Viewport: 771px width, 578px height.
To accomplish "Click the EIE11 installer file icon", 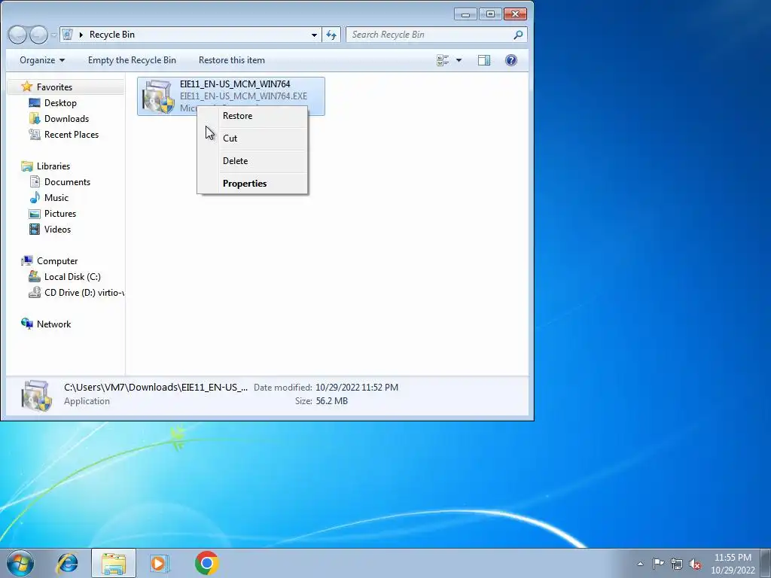I will point(158,97).
